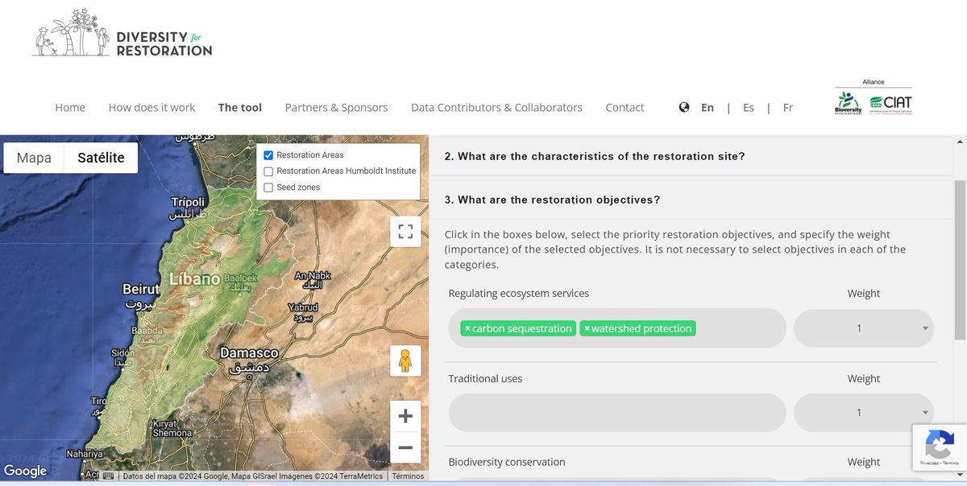Select The tool menu item
967x486 pixels.
coord(240,107)
